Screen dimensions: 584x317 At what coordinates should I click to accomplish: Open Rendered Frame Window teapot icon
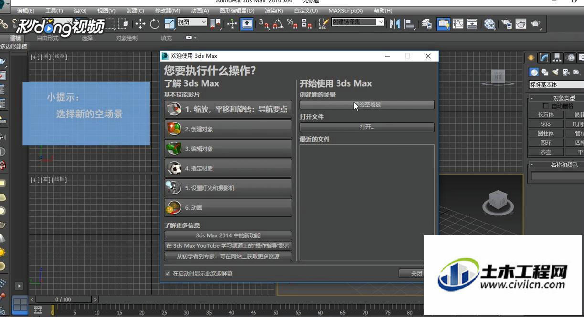pyautogui.click(x=521, y=24)
